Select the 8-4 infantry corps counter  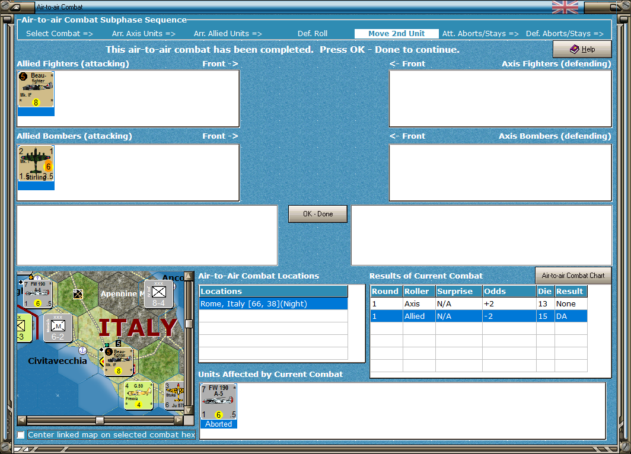pyautogui.click(x=158, y=294)
